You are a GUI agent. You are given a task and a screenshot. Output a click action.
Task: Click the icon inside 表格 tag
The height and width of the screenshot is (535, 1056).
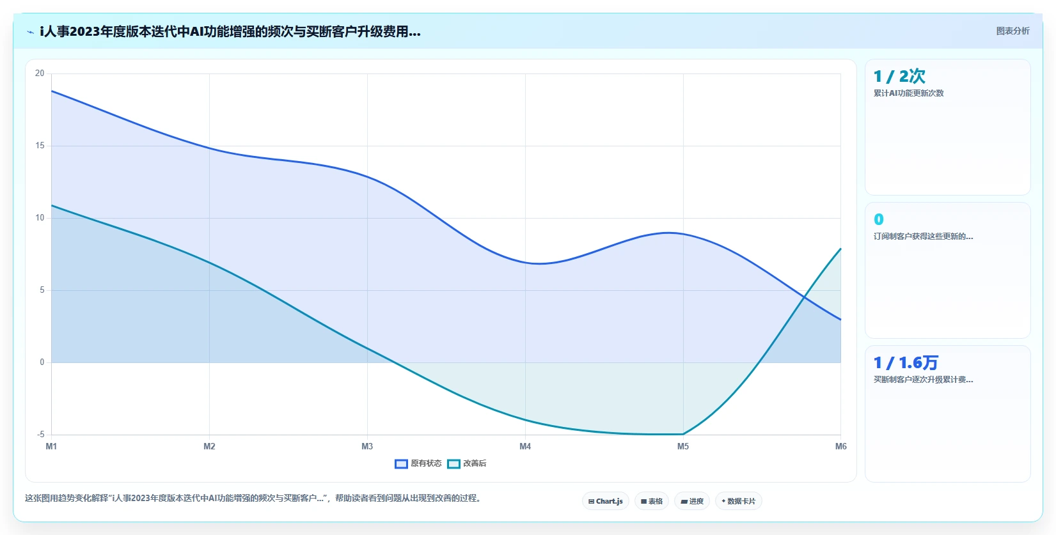click(643, 502)
